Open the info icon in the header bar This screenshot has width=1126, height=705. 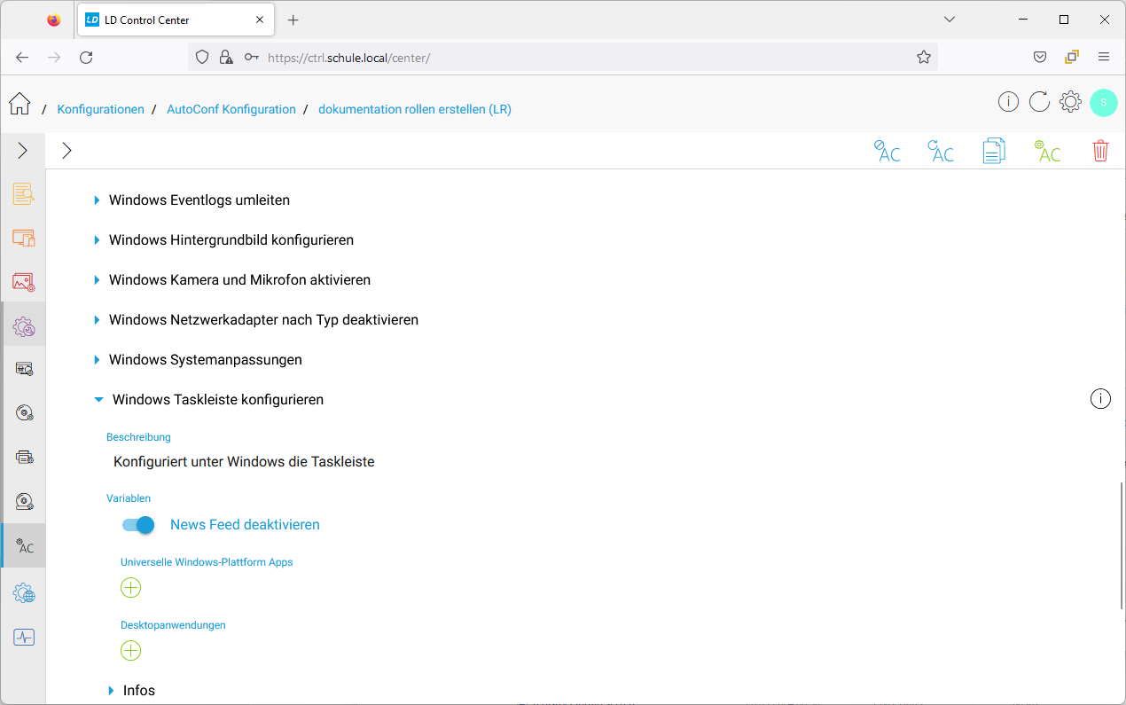(1008, 102)
